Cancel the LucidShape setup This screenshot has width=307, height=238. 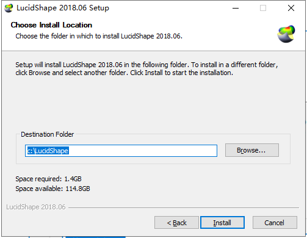coord(275,223)
